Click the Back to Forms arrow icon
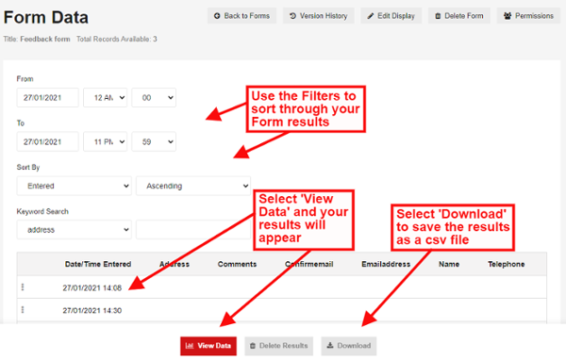 click(217, 16)
